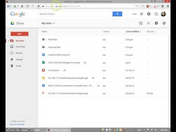
Task: Click red P icon of 222 KB ppt
Action: [x=43, y=93]
